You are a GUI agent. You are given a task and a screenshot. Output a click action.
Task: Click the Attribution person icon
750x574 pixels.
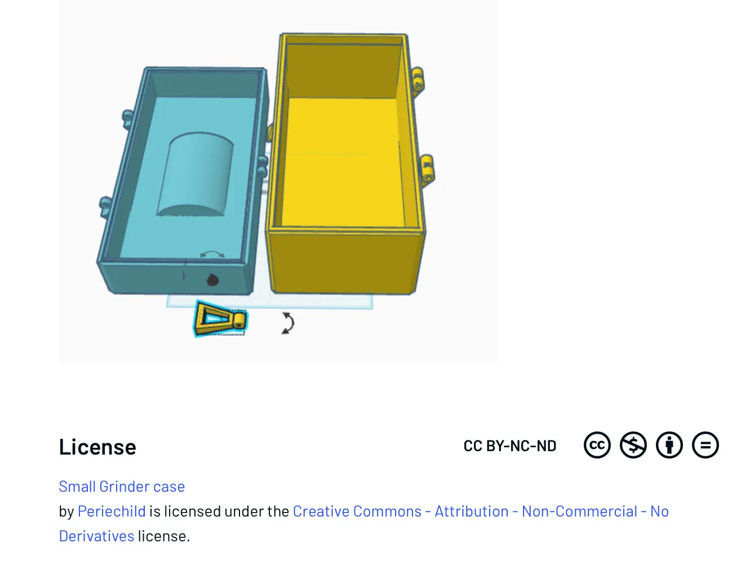tap(669, 445)
